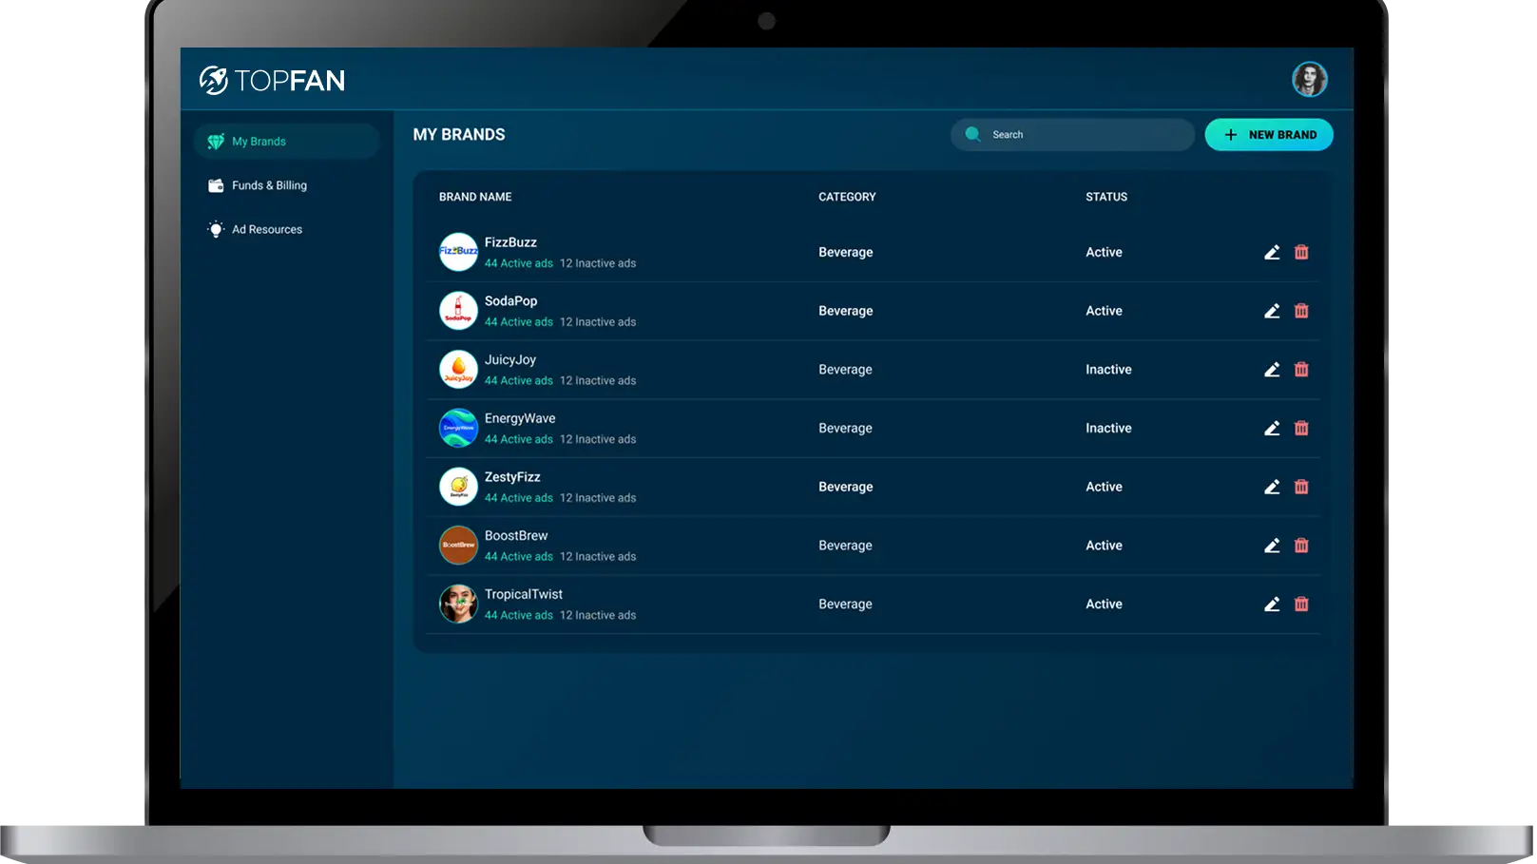1537x864 pixels.
Task: Click the magnifier icon in search bar
Action: 972,134
